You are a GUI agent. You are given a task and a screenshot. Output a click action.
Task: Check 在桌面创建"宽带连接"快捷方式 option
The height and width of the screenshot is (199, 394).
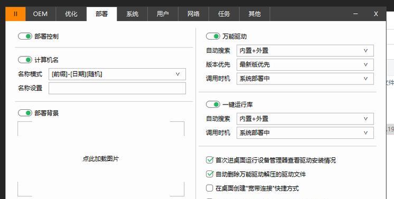pos(210,188)
